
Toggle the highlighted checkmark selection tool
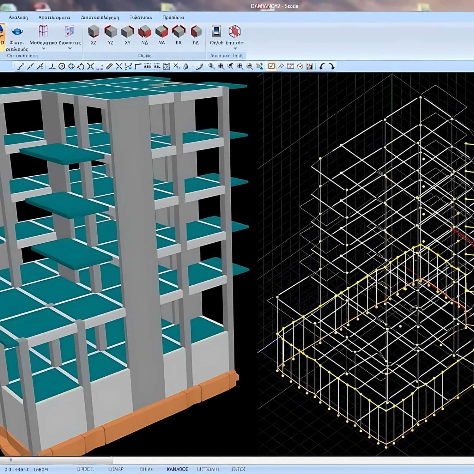point(271,66)
